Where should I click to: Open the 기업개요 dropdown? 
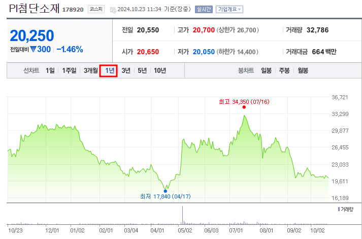(x=229, y=9)
